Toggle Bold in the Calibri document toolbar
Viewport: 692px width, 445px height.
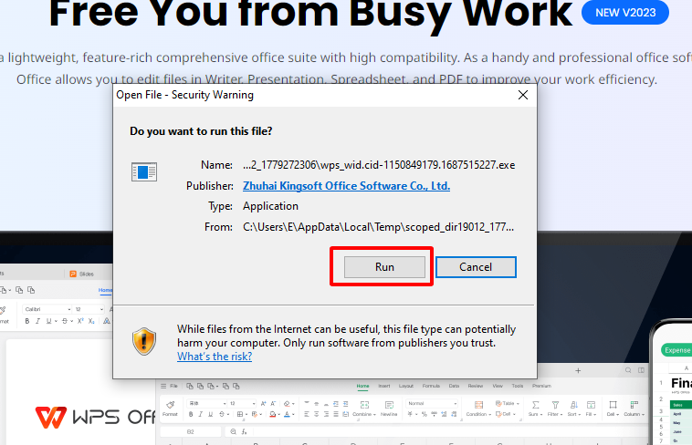coord(27,321)
